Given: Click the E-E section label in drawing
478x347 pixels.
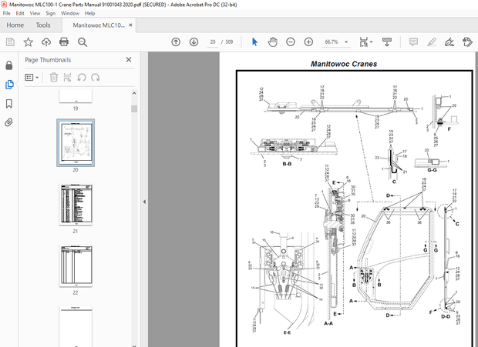Looking at the screenshot, I should pyautogui.click(x=287, y=332).
